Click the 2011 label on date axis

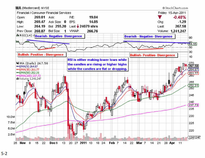(83, 143)
